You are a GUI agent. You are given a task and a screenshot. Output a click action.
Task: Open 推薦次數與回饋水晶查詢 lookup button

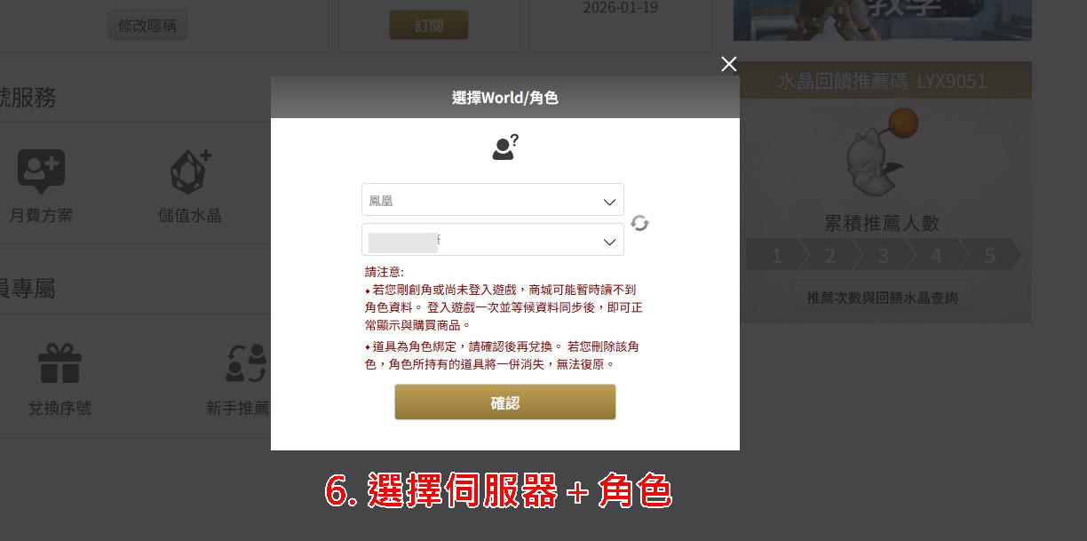pos(882,298)
